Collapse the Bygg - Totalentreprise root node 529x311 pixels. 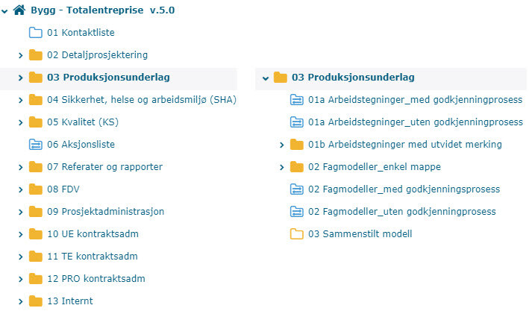tap(6, 11)
